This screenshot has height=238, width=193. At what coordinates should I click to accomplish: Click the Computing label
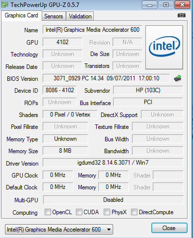[25, 213]
